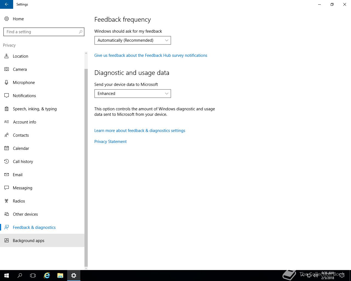Click the Home gear icon

pyautogui.click(x=7, y=19)
